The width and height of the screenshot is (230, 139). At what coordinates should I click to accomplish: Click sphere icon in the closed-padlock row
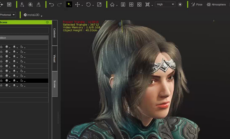(14, 85)
